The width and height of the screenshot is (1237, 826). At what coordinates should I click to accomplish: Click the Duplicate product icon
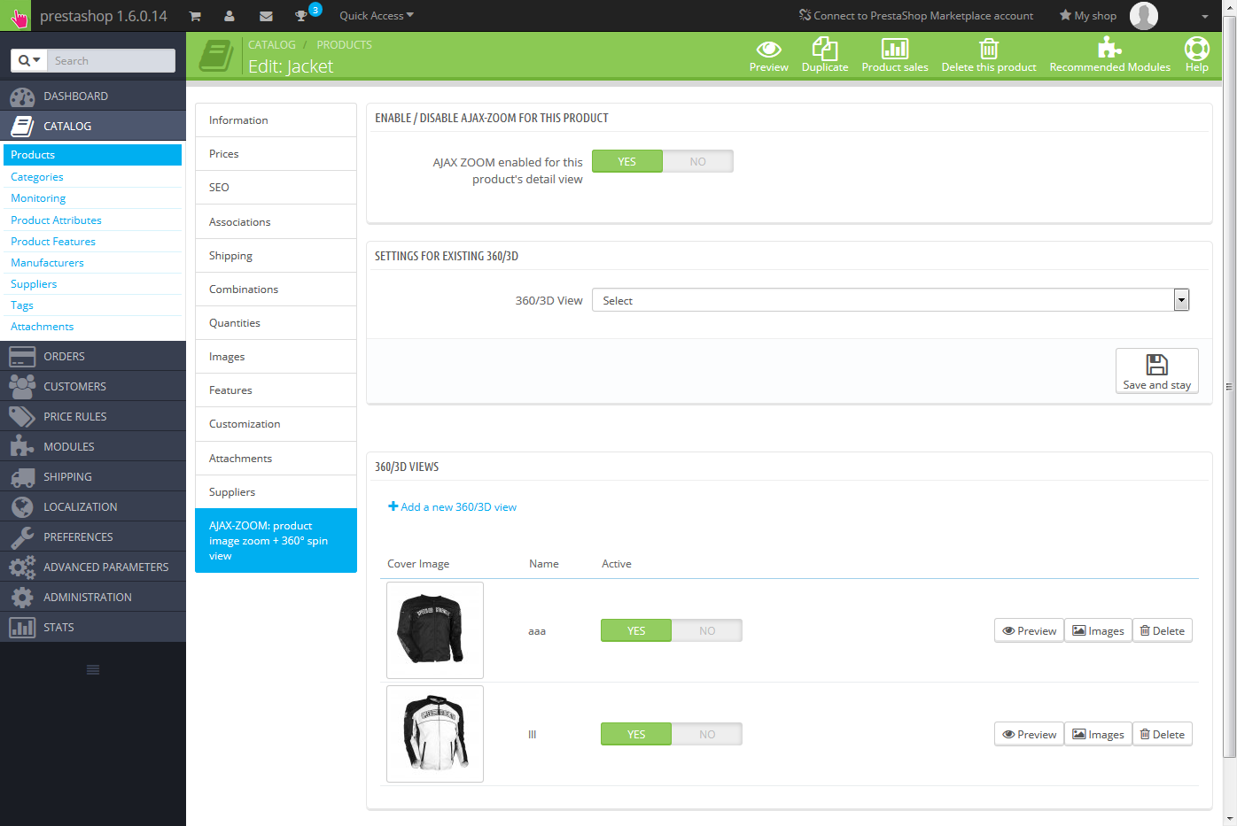tap(824, 50)
